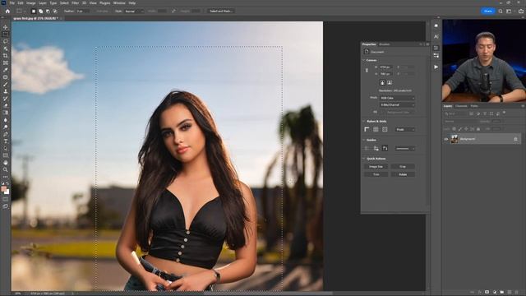
Task: Click the Feather value field
Action: point(82,11)
